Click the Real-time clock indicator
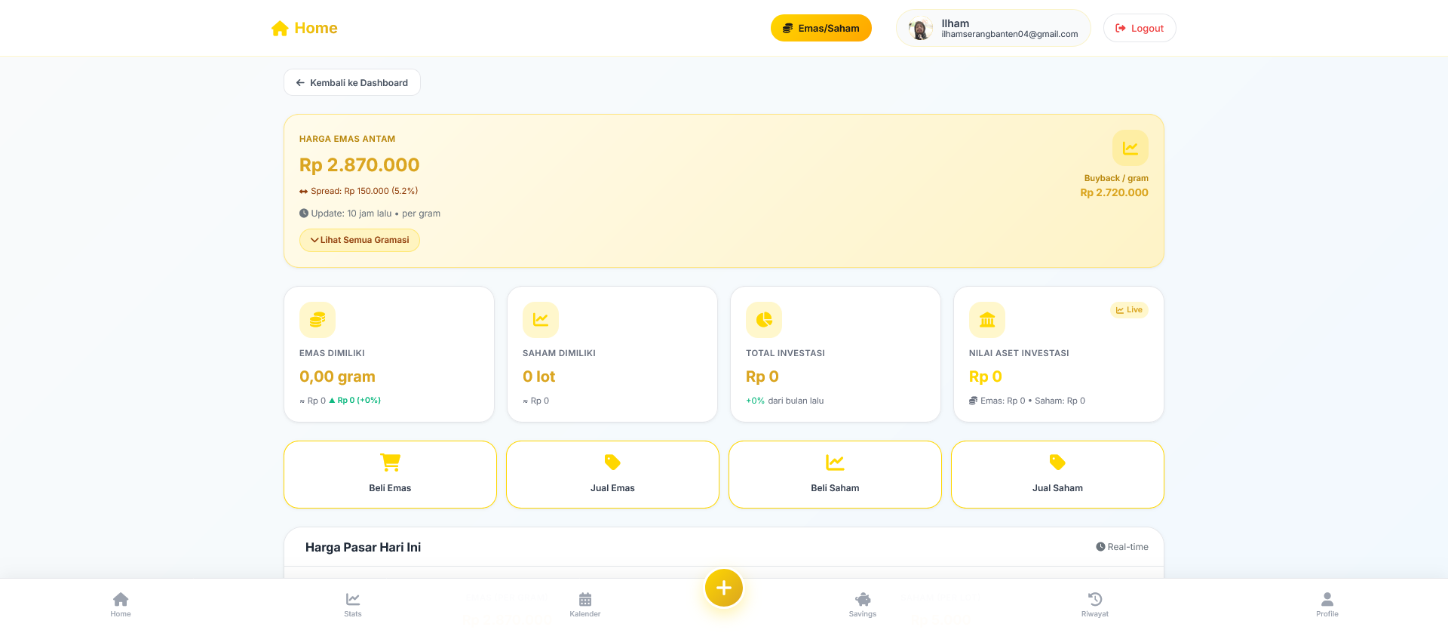Viewport: 1448px width, 633px height. tap(1122, 547)
